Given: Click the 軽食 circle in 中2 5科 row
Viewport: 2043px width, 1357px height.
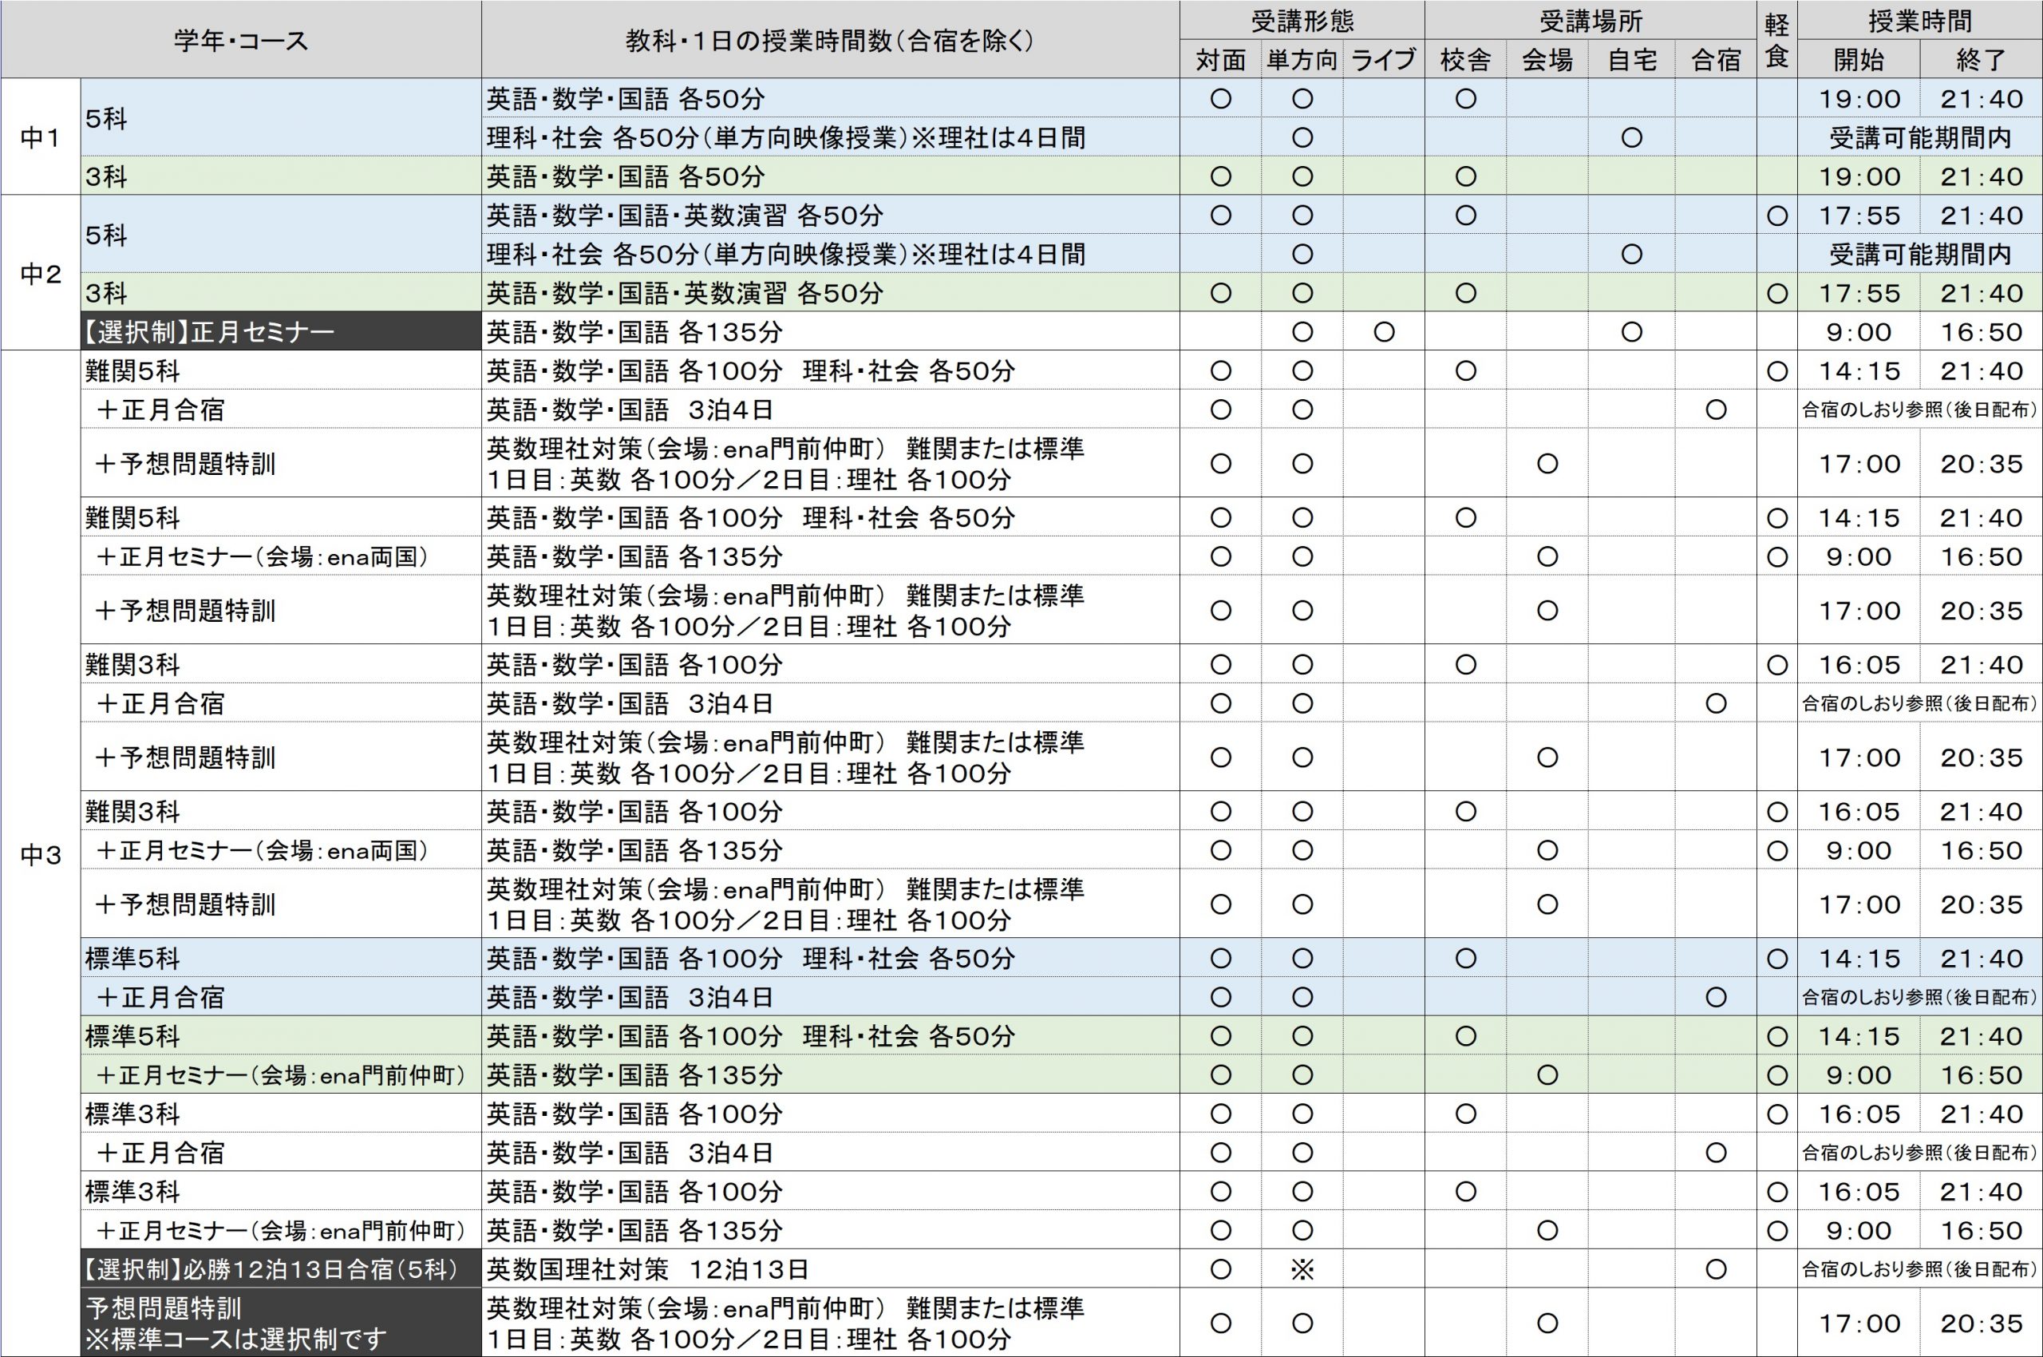Looking at the screenshot, I should (x=1777, y=216).
